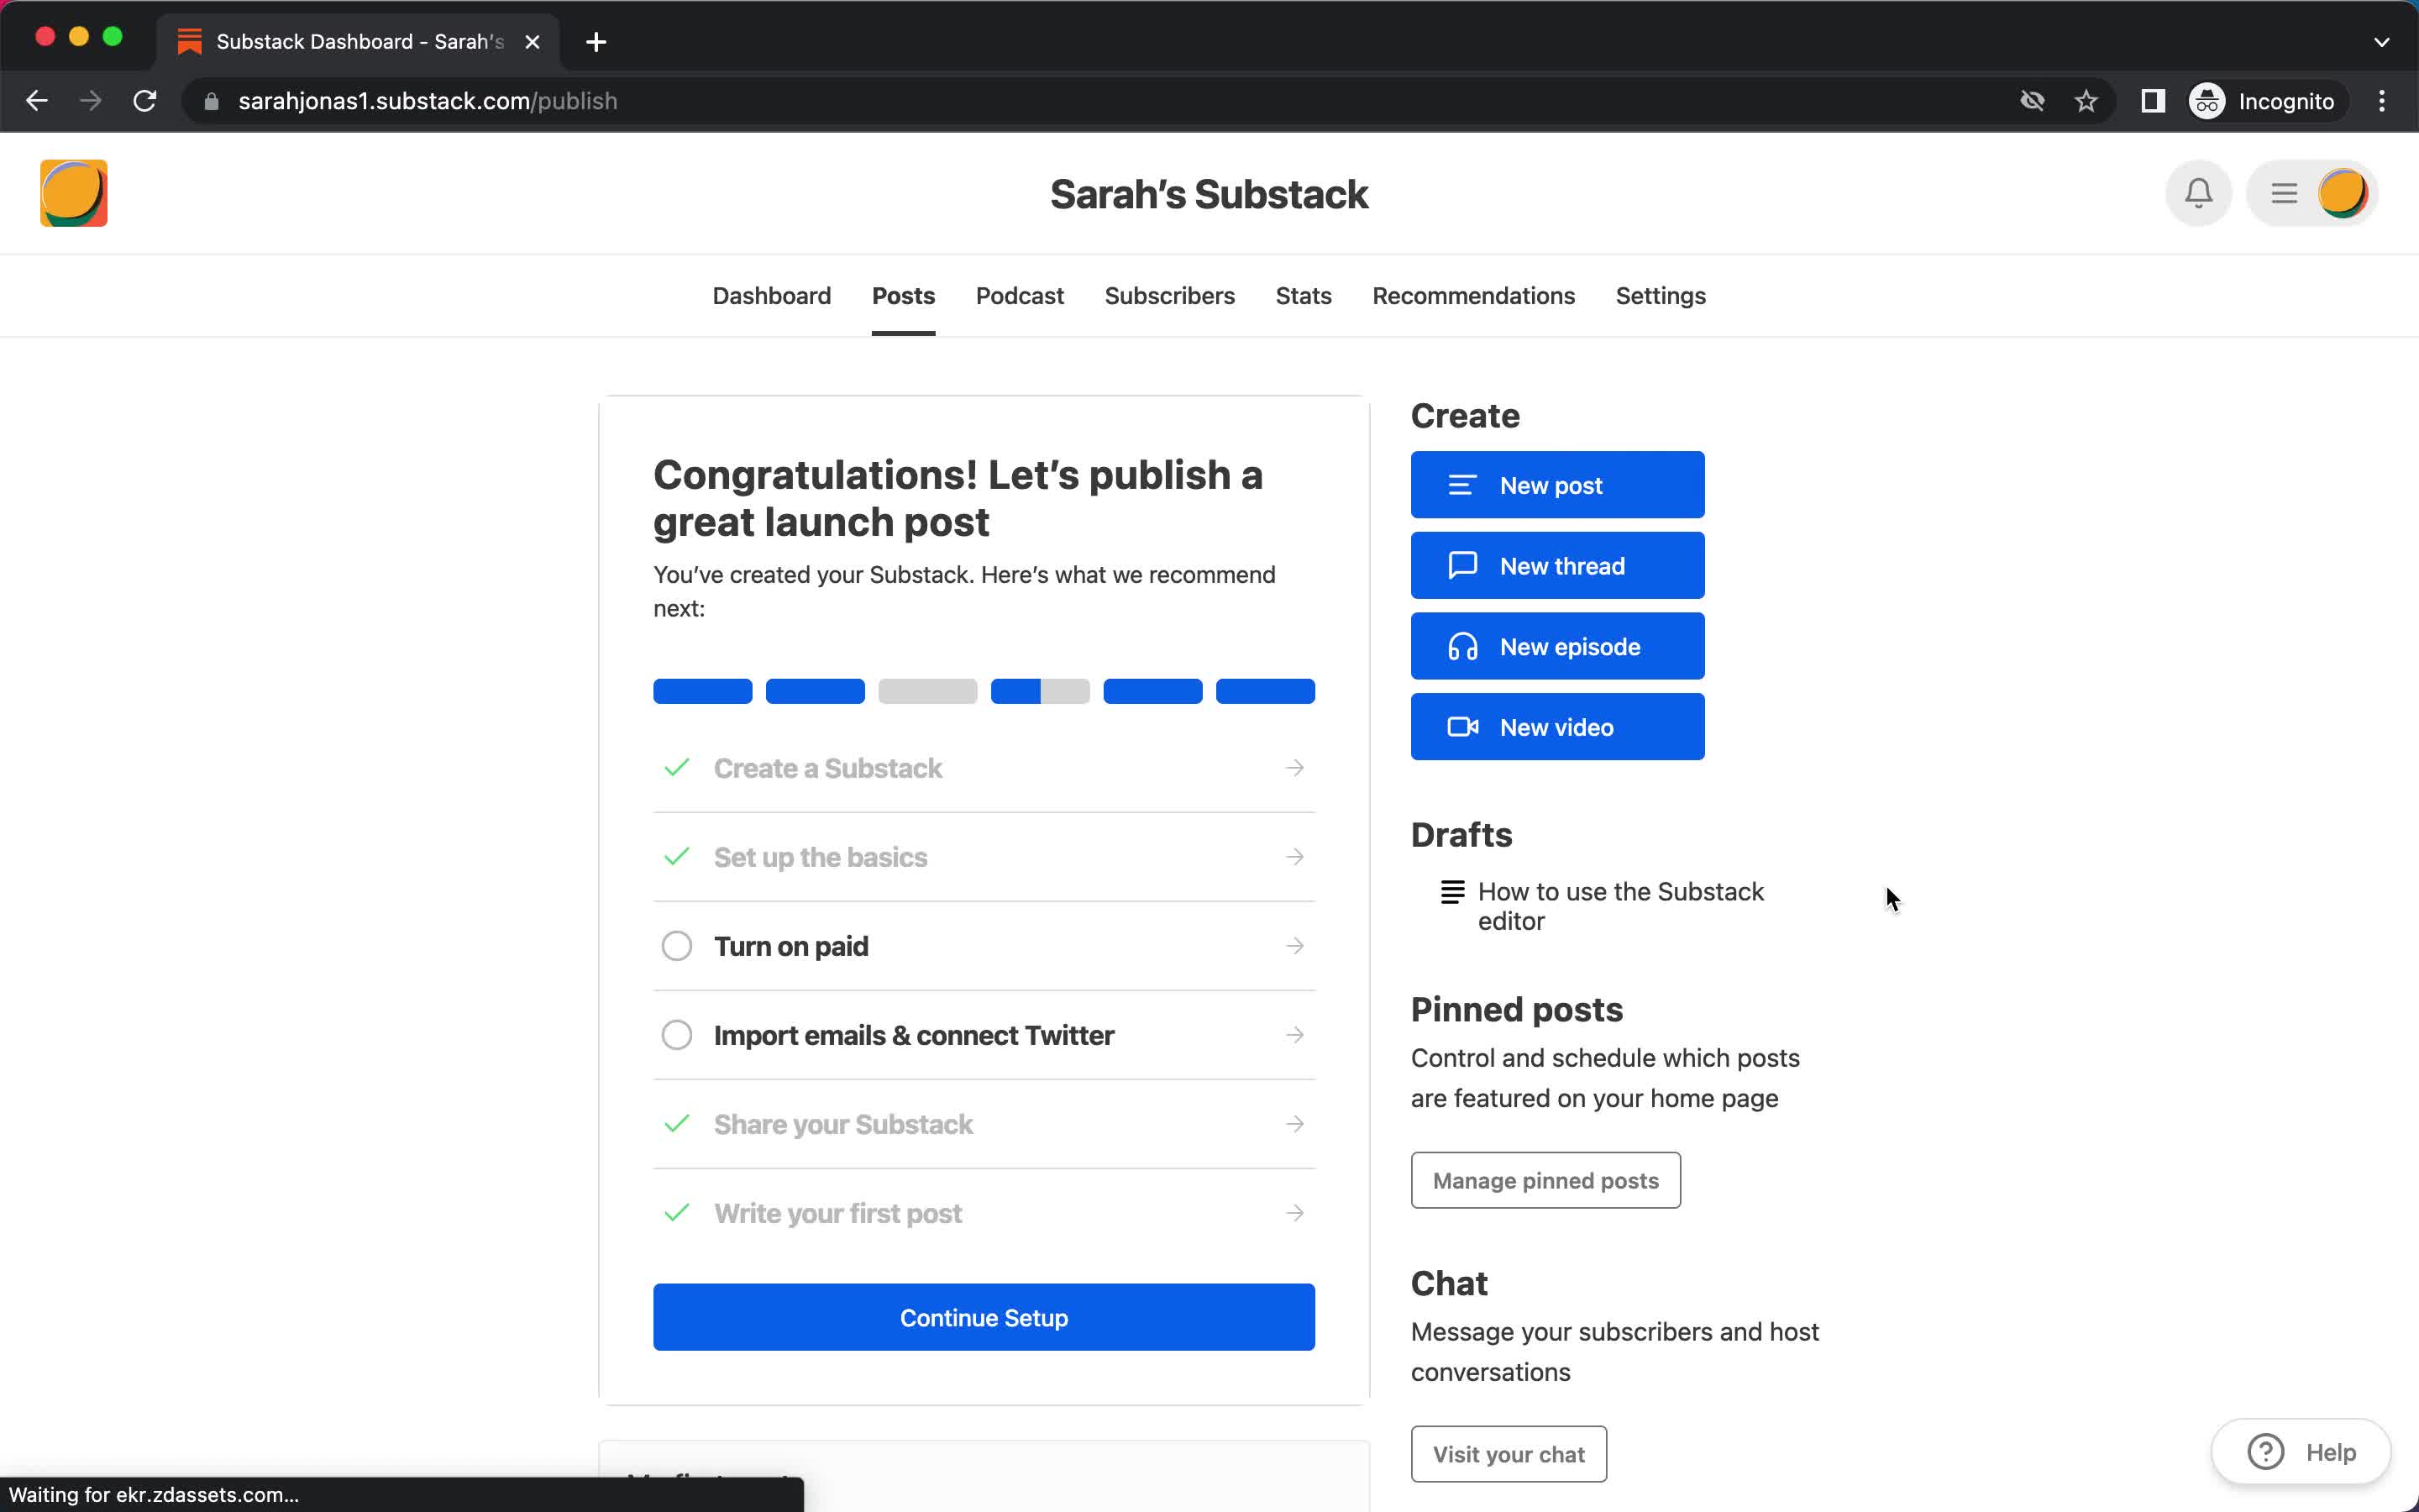The image size is (2419, 1512).
Task: Click Continue Setup button
Action: click(x=984, y=1317)
